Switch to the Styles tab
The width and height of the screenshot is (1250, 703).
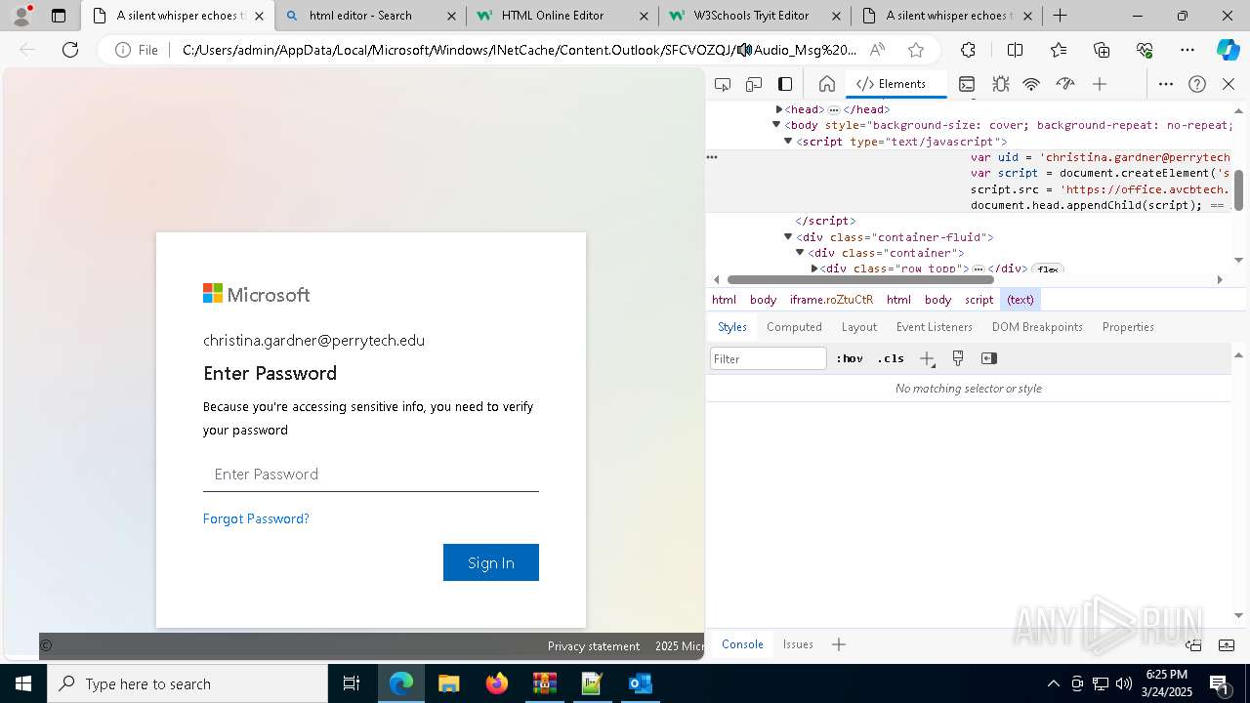[x=732, y=327]
